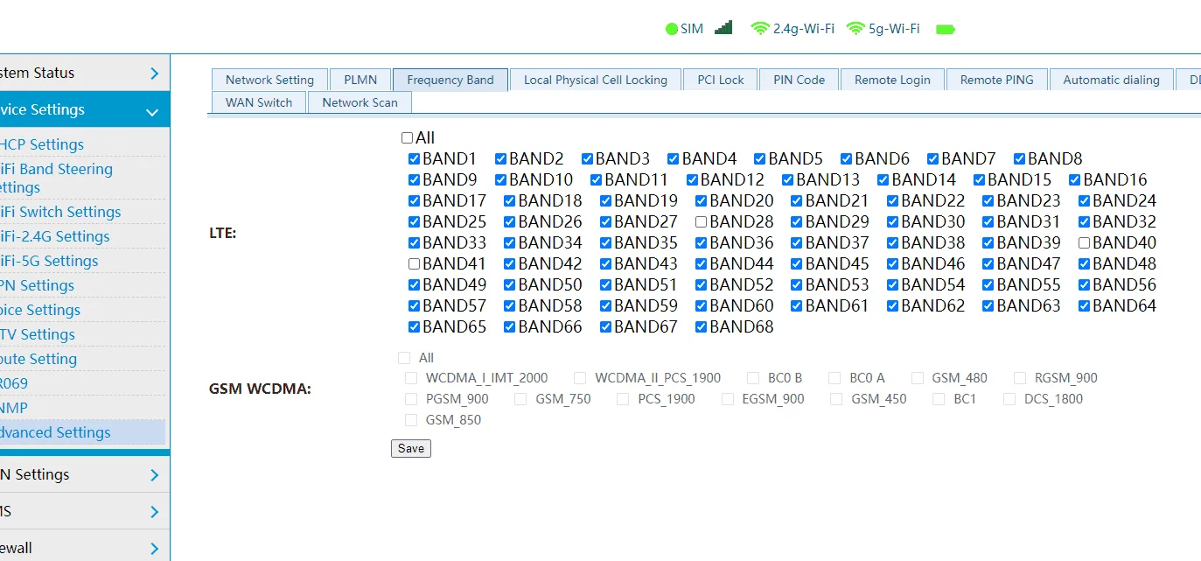
Task: Uncheck the BAND68 checkbox
Action: point(701,327)
